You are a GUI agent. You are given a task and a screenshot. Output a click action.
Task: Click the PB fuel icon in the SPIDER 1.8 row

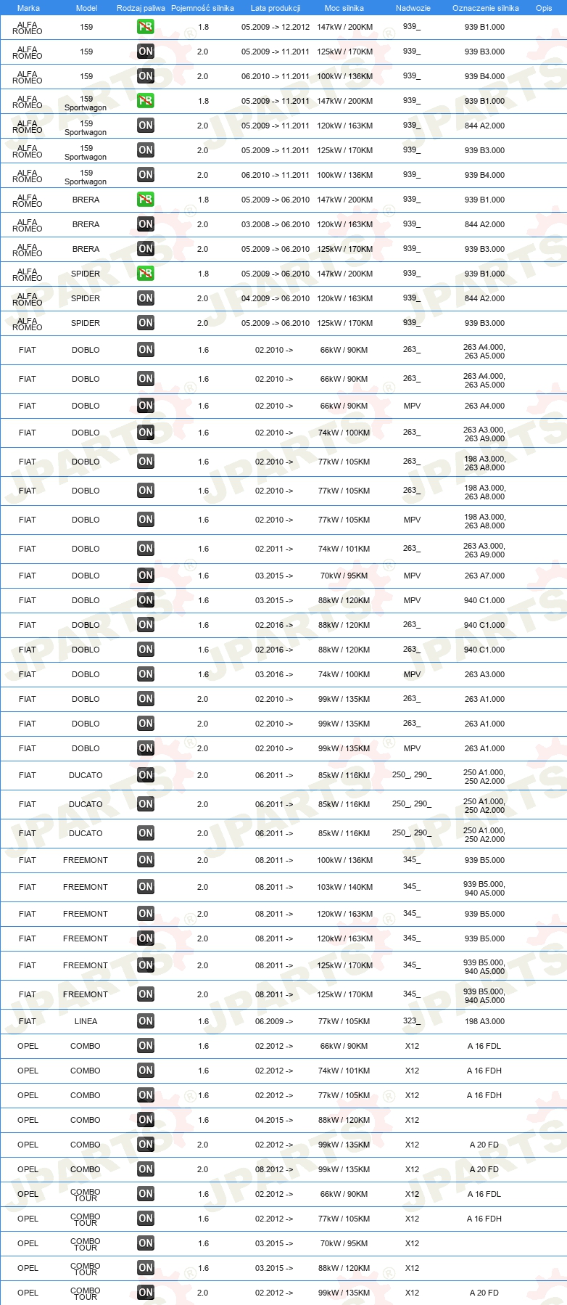[x=146, y=274]
